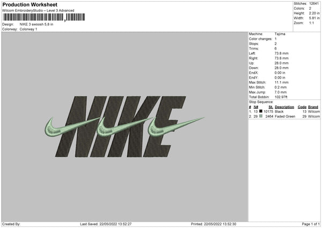Click the Trims value 6
The width and height of the screenshot is (322, 228).
point(276,48)
